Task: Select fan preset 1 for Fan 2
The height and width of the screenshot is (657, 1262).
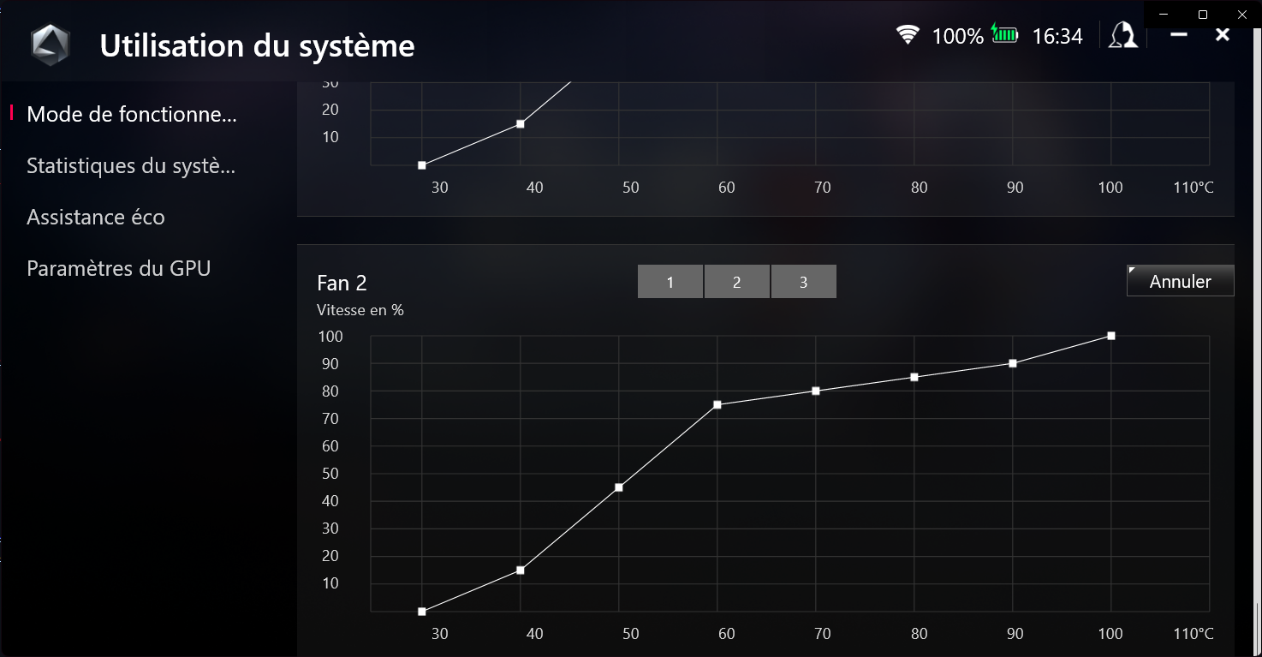Action: click(670, 281)
